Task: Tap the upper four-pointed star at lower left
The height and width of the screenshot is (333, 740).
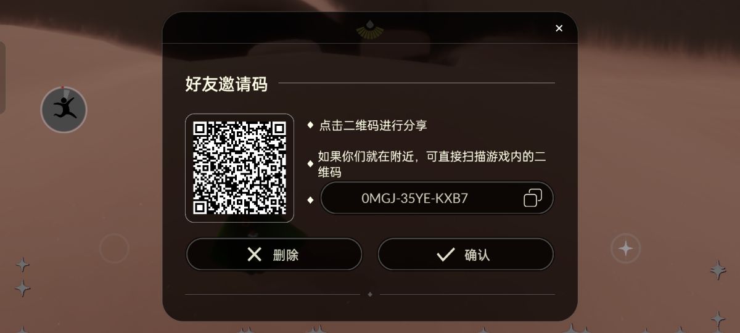Action: tap(22, 265)
